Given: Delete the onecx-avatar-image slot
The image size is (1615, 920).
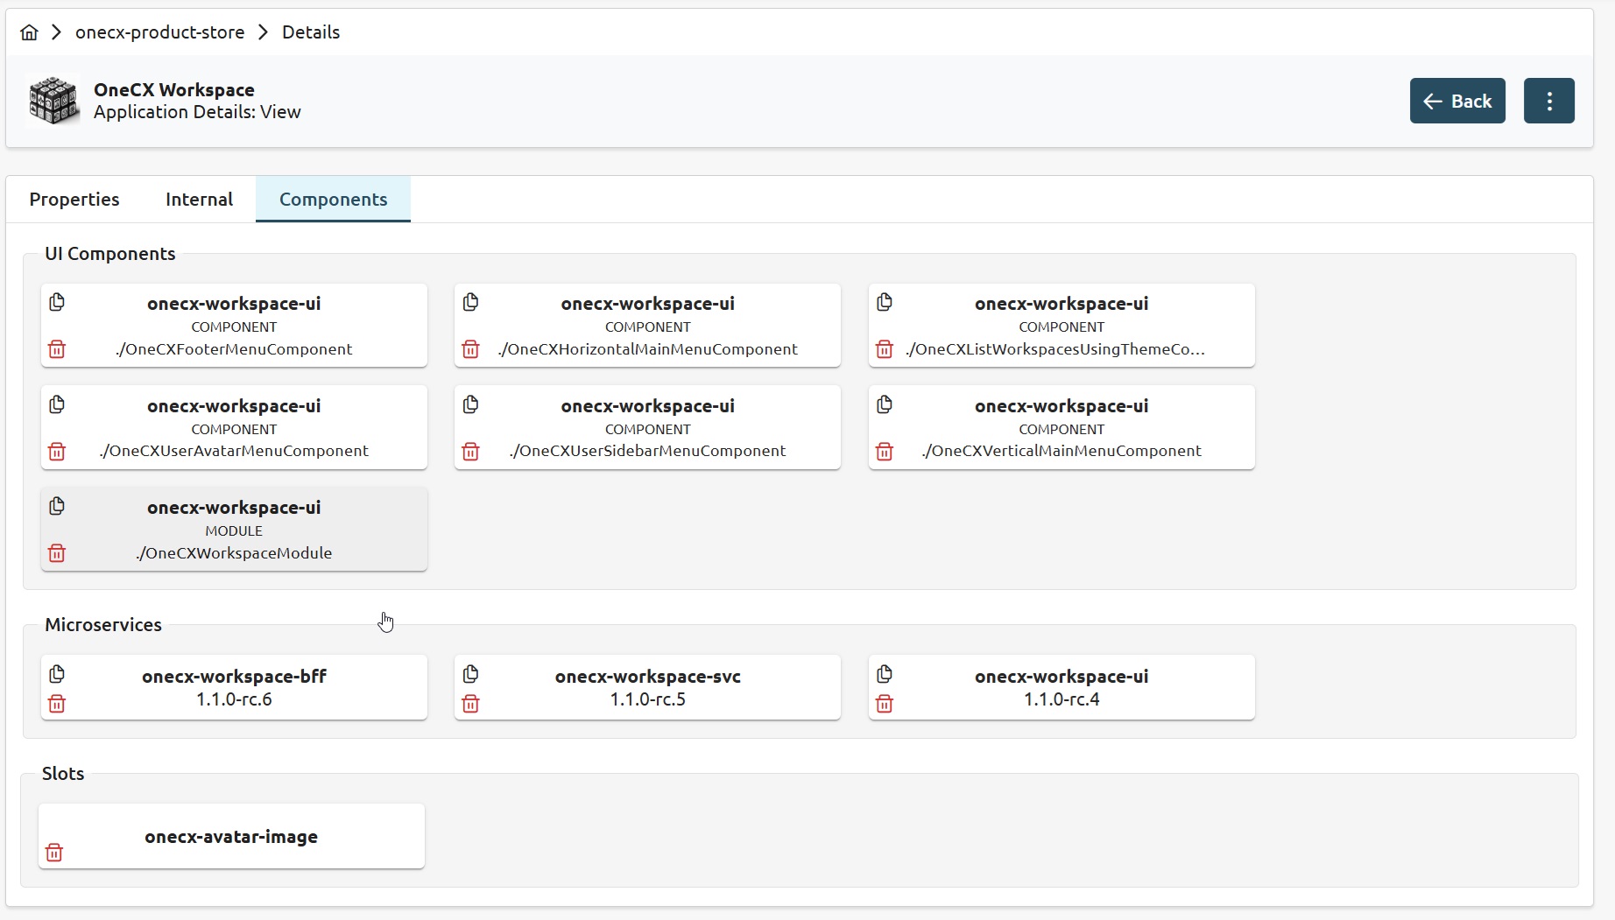Looking at the screenshot, I should tap(54, 853).
